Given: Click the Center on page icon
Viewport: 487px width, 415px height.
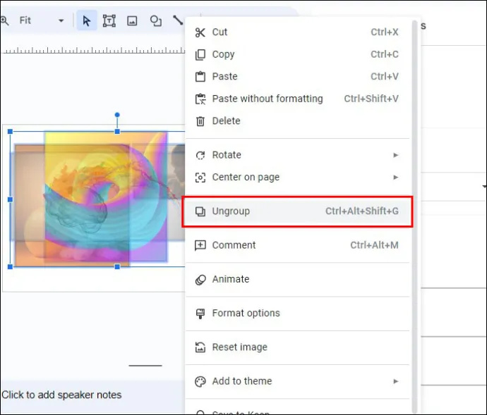Looking at the screenshot, I should coord(200,178).
